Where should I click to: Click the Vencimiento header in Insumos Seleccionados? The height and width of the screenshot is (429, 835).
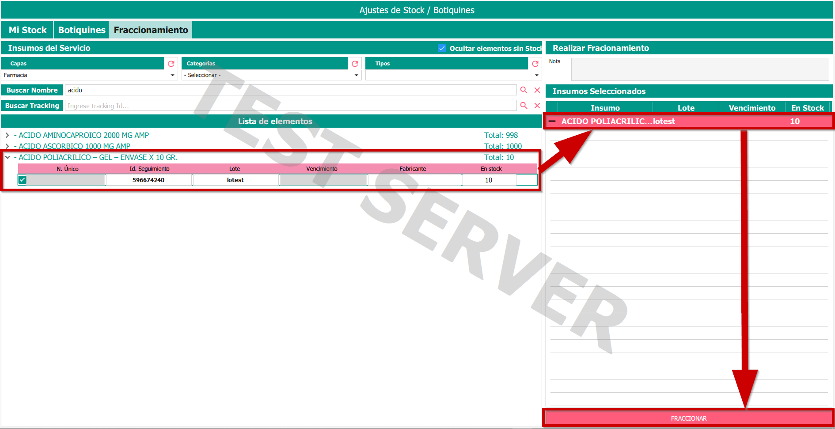click(752, 108)
